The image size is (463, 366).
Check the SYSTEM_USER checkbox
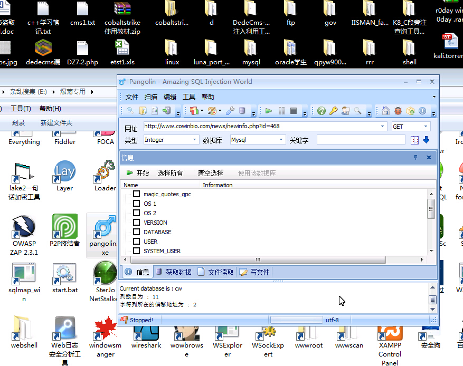(136, 251)
